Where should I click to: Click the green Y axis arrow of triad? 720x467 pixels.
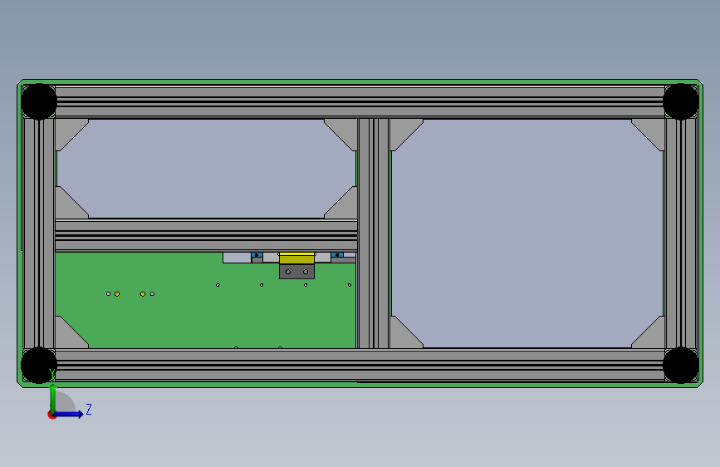[53, 398]
